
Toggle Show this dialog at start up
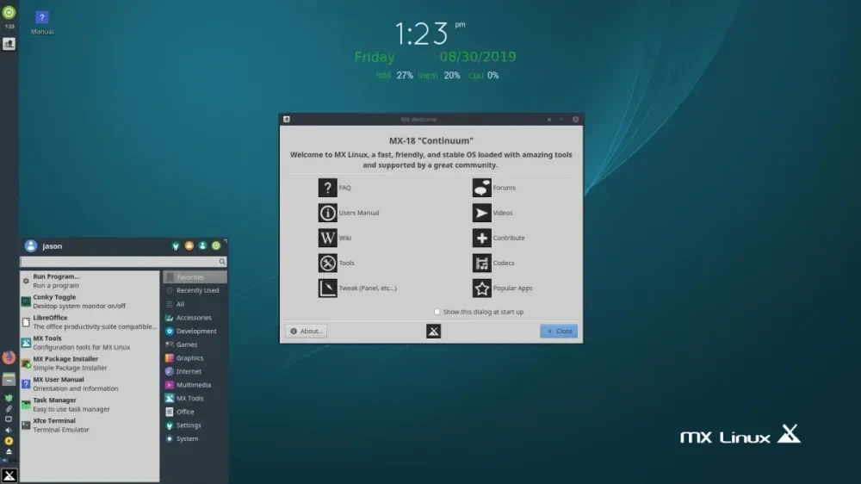(437, 312)
